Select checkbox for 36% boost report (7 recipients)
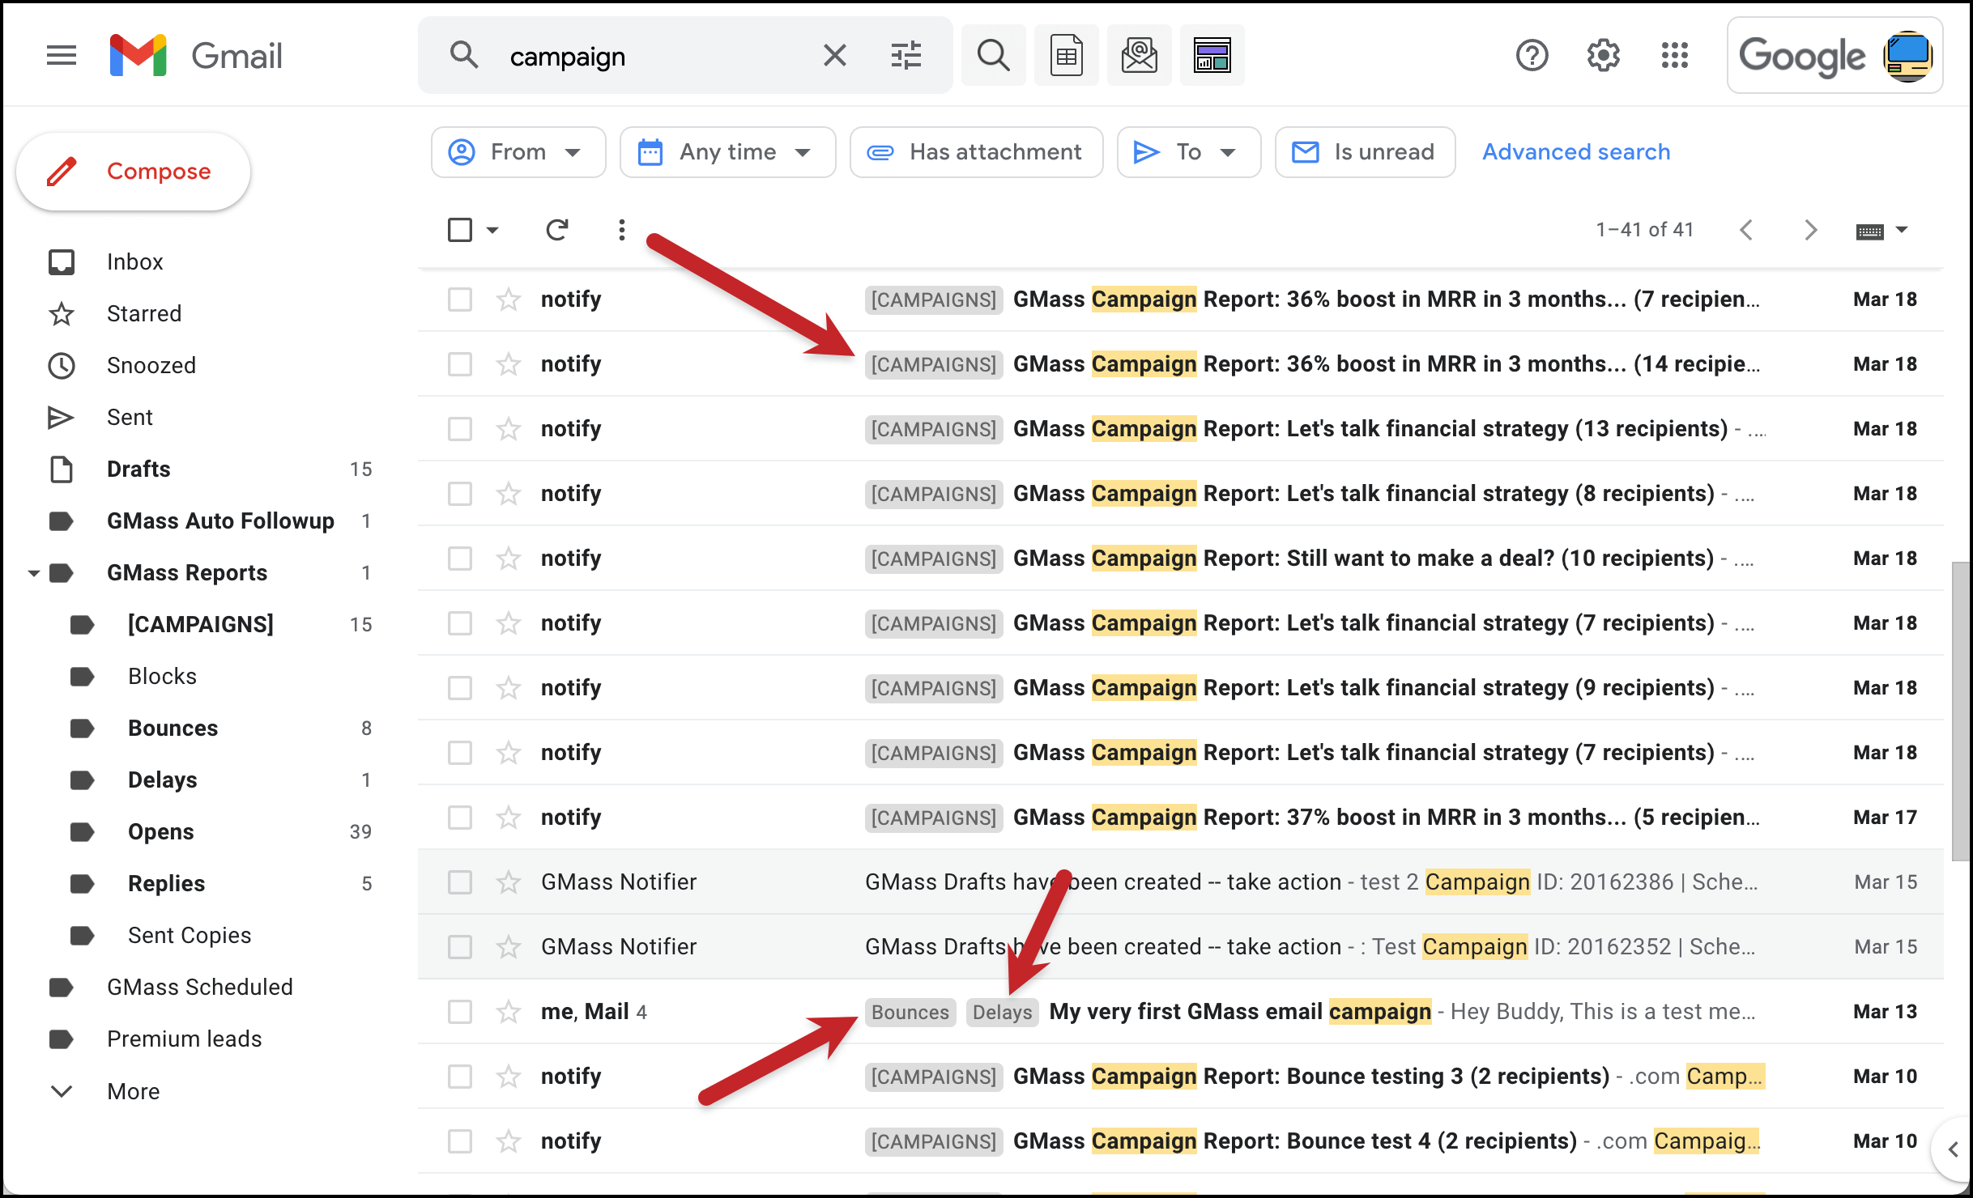The height and width of the screenshot is (1198, 1973). (x=460, y=299)
